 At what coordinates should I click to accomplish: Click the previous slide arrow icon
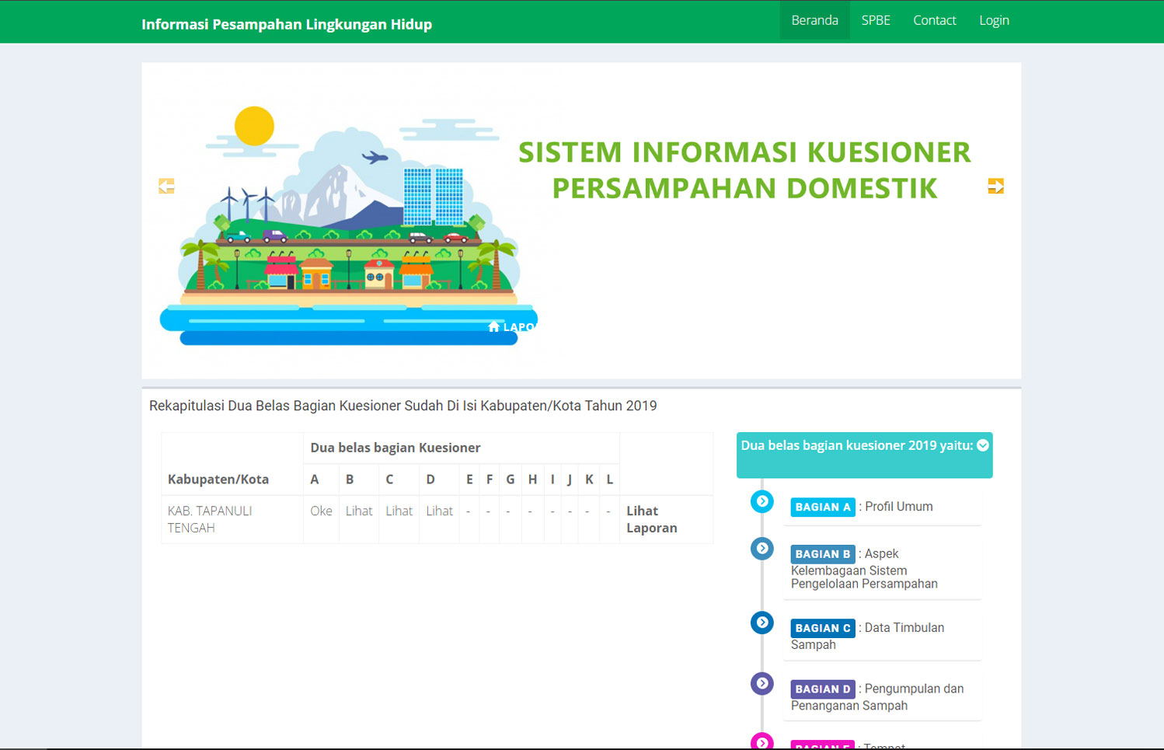click(x=166, y=186)
